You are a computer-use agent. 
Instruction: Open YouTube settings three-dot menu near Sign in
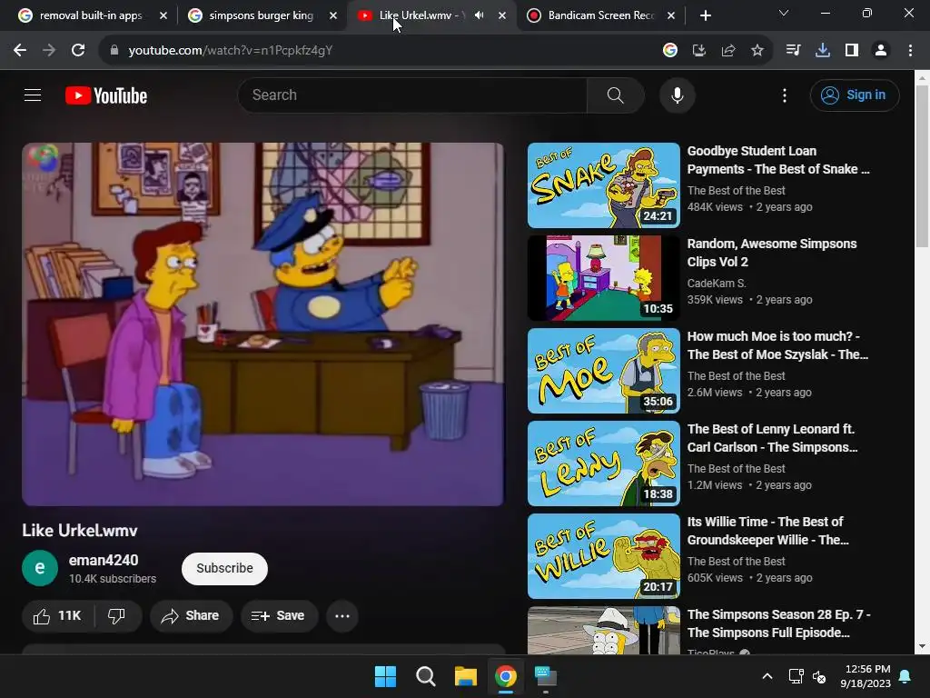coord(784,95)
